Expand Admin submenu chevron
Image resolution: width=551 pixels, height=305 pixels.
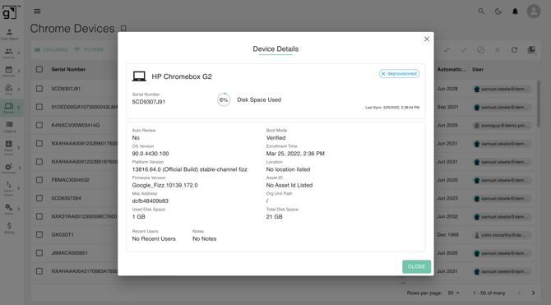pyautogui.click(x=19, y=209)
